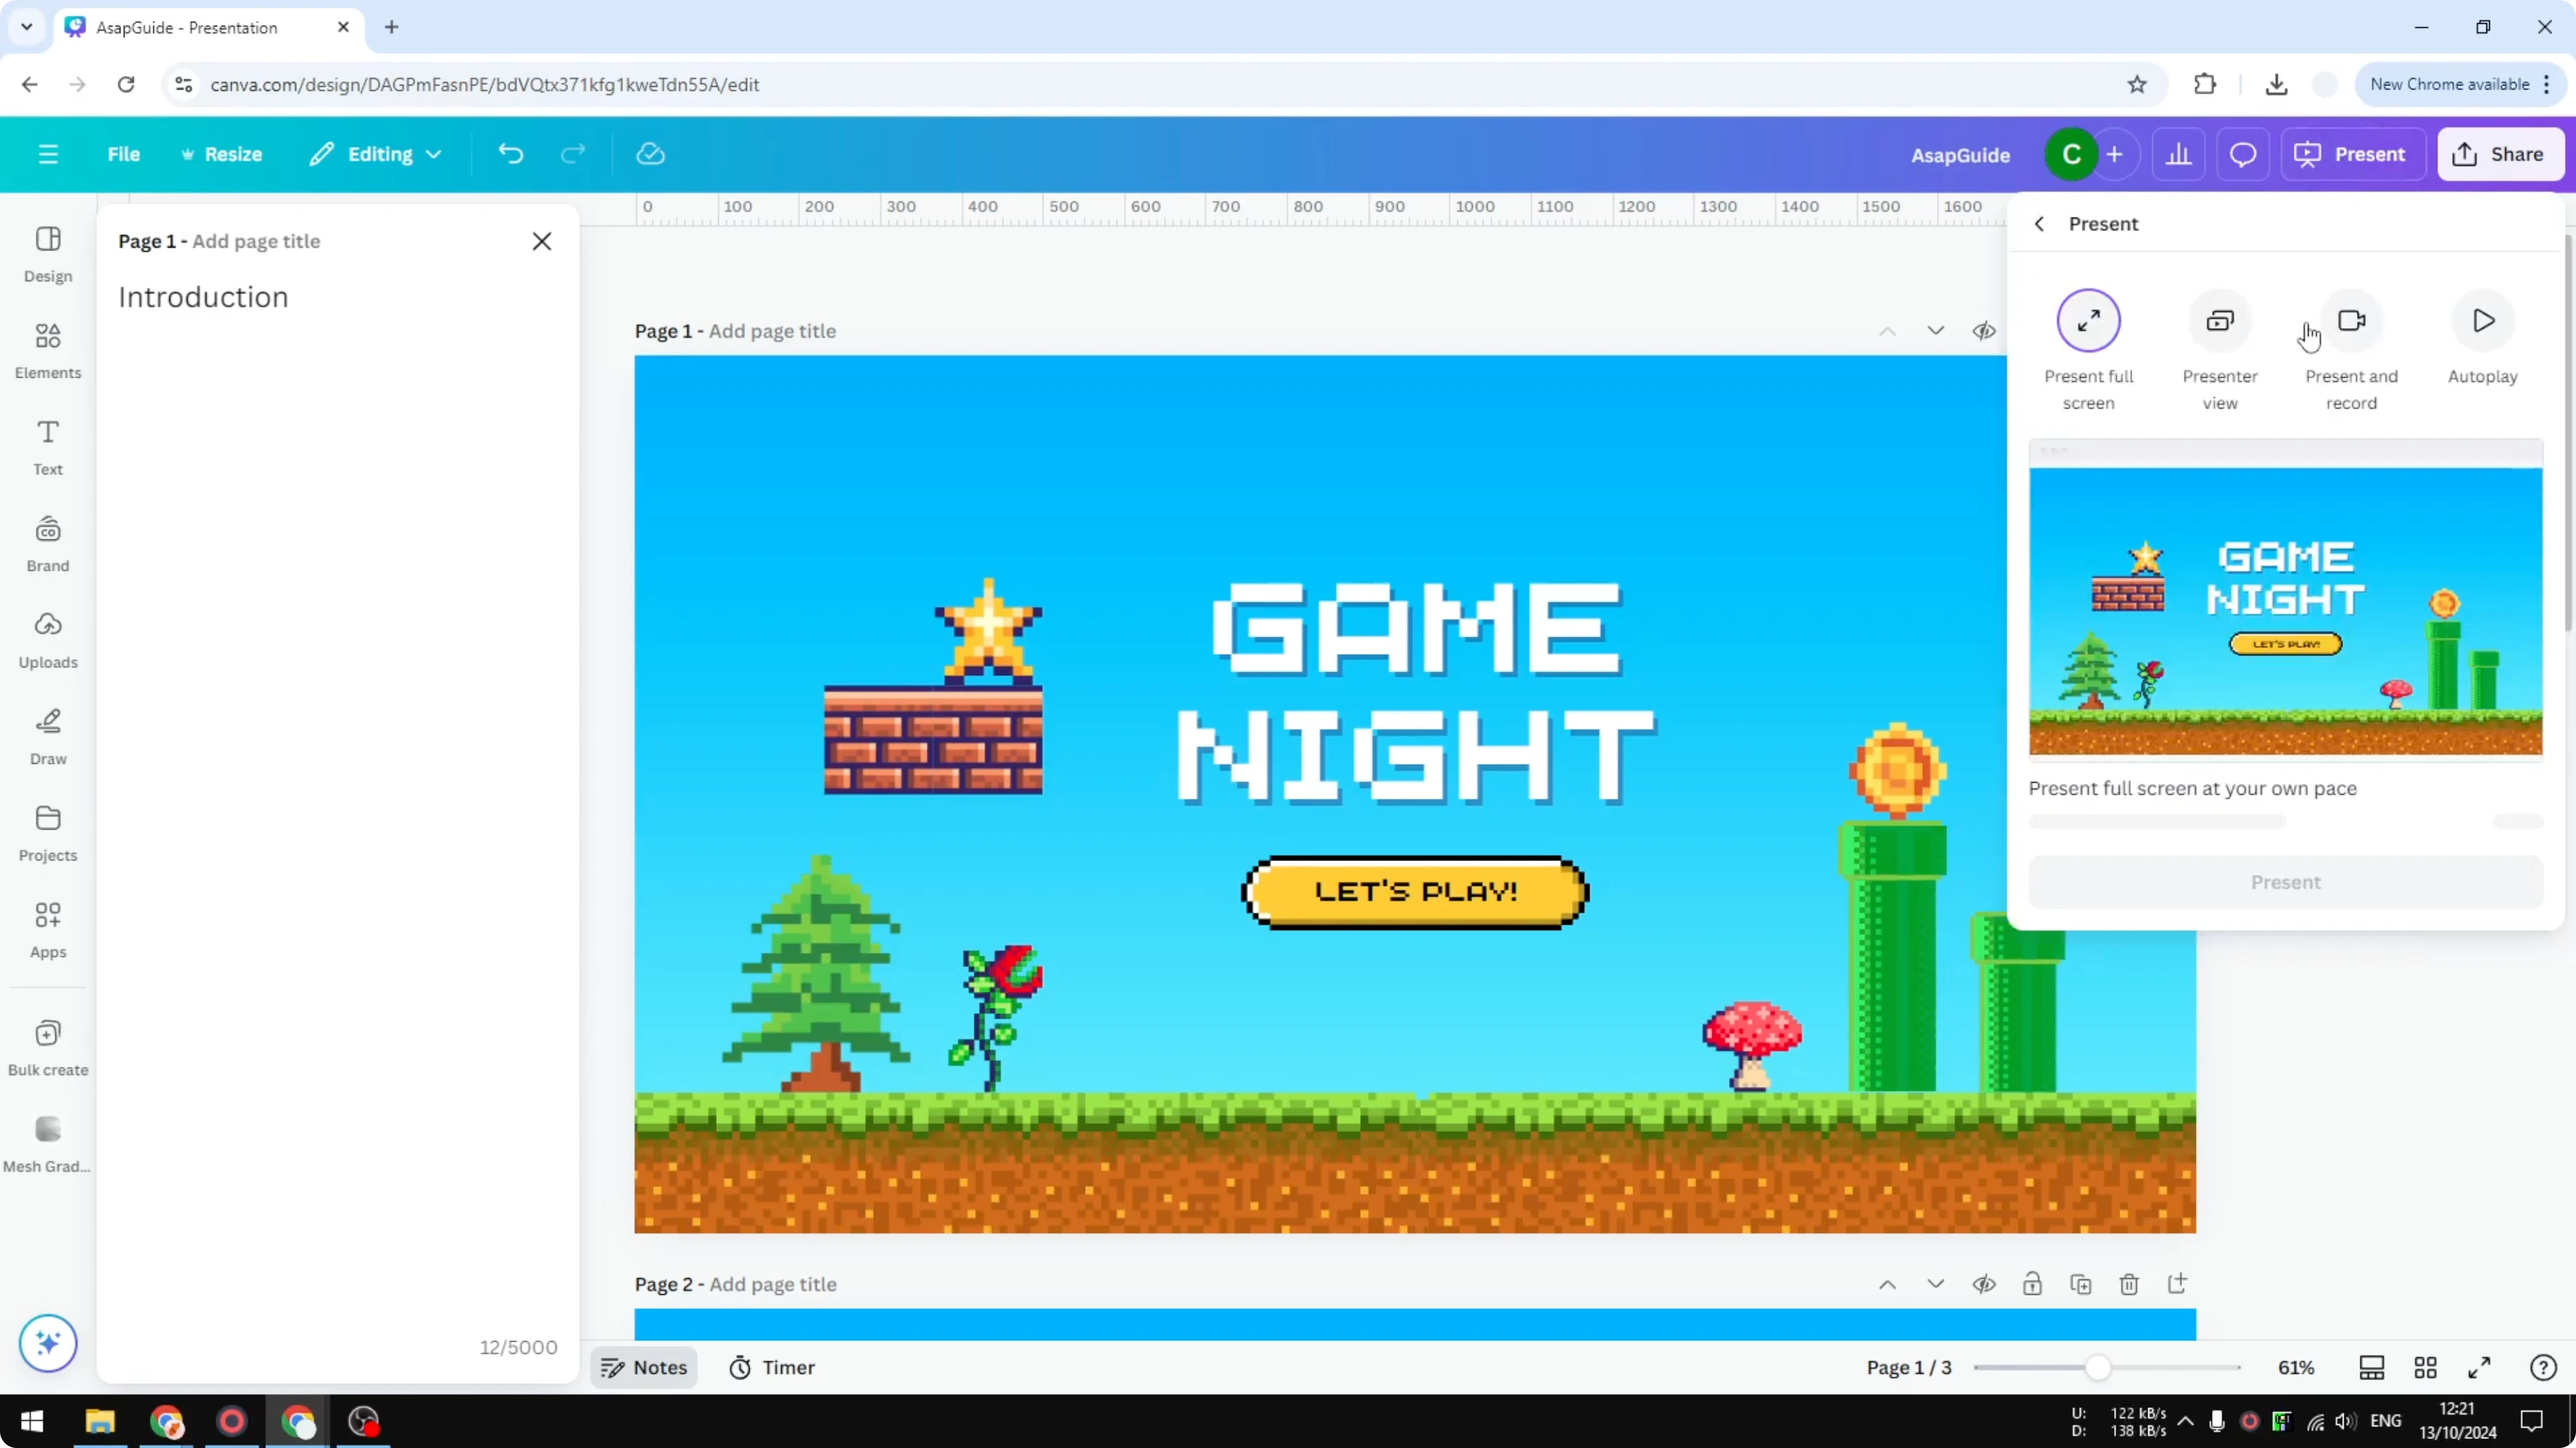Image resolution: width=2576 pixels, height=1448 pixels.
Task: Move Page 2 up
Action: (x=1887, y=1284)
